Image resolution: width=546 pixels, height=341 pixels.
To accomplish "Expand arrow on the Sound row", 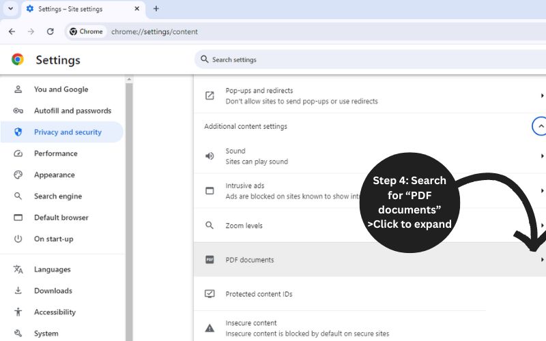I will (x=542, y=156).
